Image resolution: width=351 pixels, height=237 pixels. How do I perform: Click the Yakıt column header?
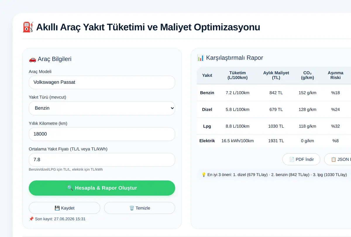pyautogui.click(x=207, y=75)
